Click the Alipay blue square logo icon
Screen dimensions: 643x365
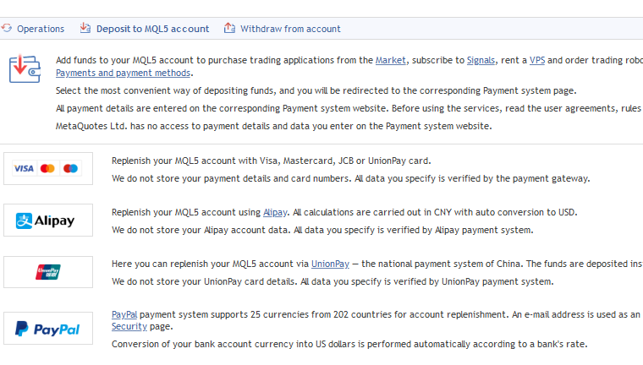24,221
